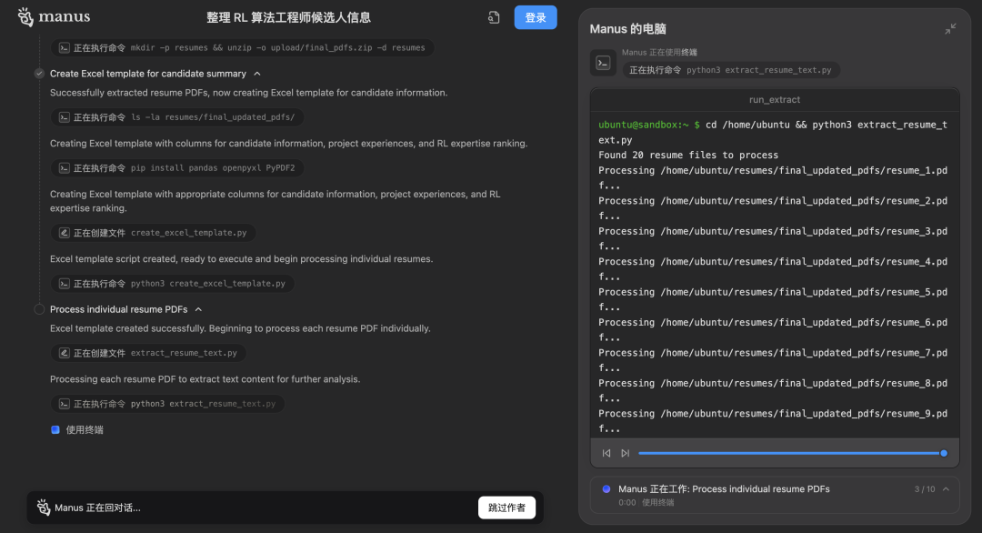Screen dimensions: 982x533
Task: Click the 登录 login button
Action: click(x=536, y=17)
